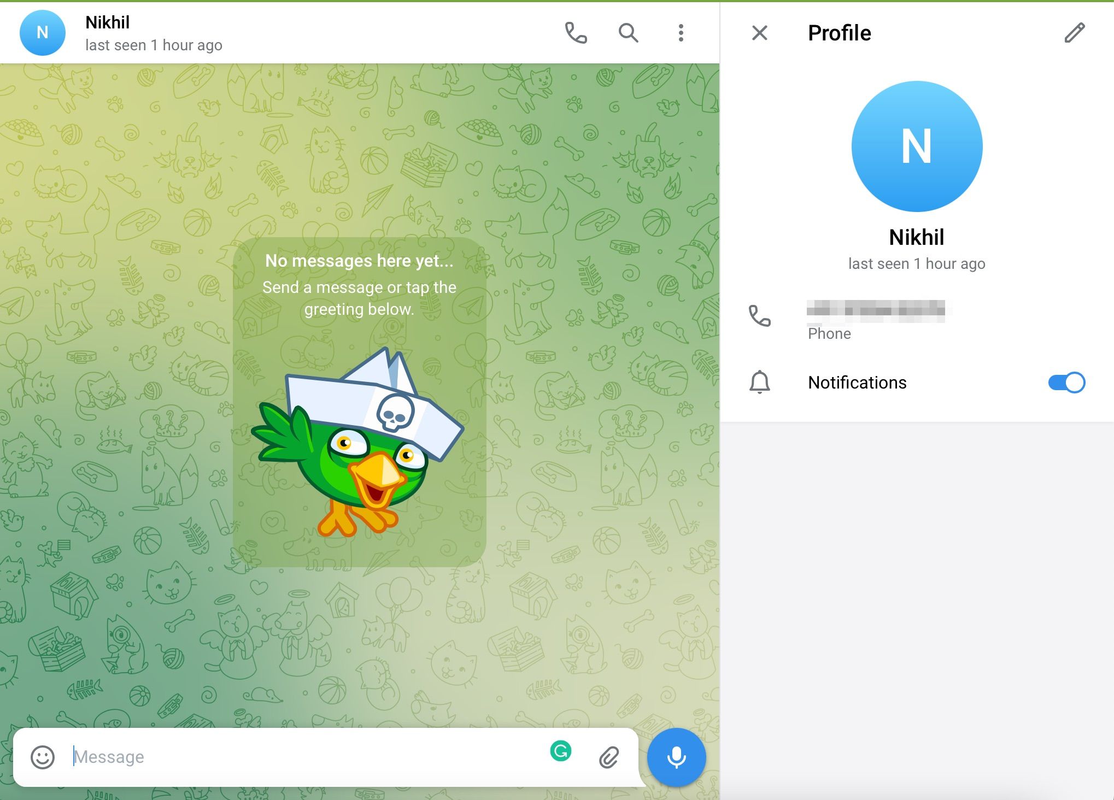Open the more options menu
This screenshot has width=1114, height=800.
coord(682,33)
